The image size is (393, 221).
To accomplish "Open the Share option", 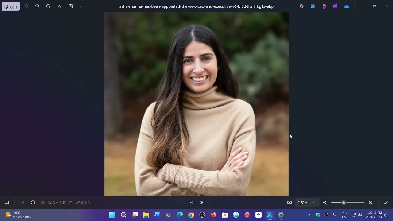I will point(60,6).
